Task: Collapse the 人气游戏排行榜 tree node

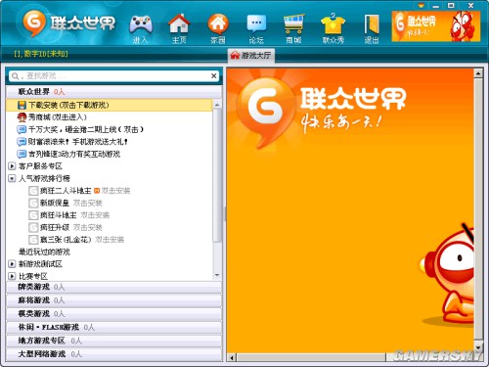Action: 12,178
